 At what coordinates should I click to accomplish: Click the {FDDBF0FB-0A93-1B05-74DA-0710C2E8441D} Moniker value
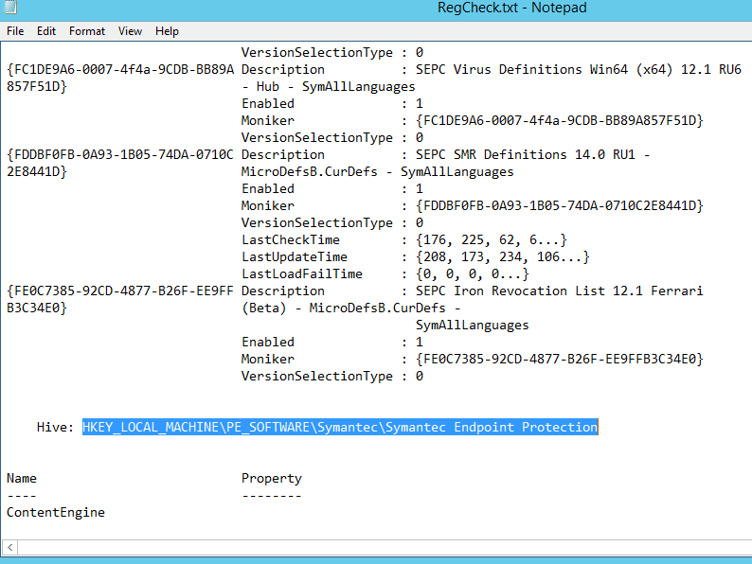(560, 206)
